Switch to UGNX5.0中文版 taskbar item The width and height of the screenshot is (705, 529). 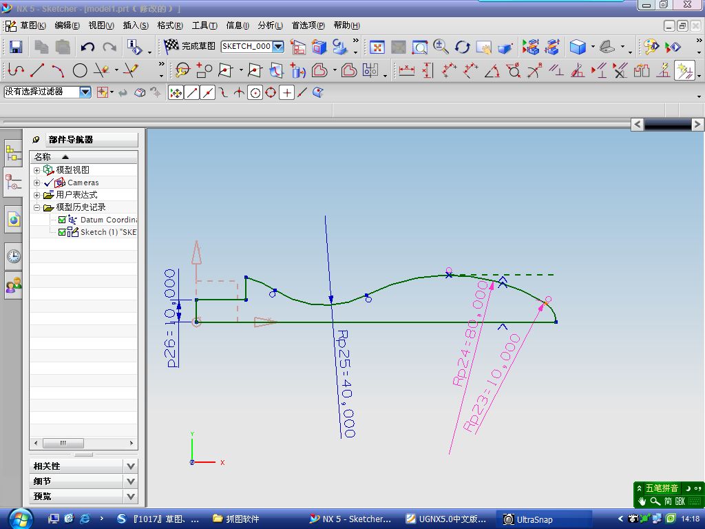(x=446, y=519)
